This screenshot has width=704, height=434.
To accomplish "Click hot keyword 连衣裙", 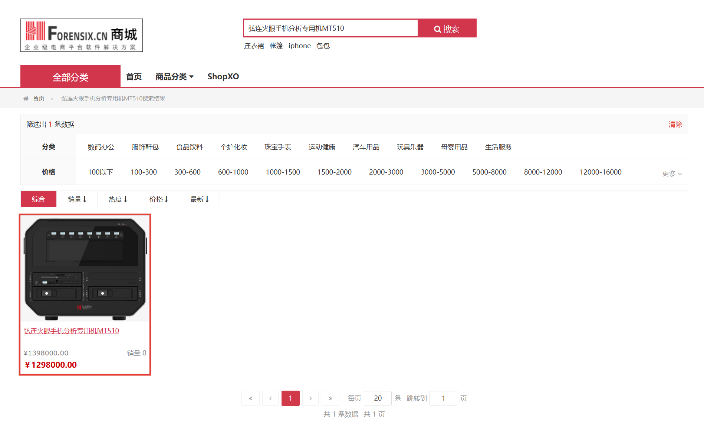I will [x=254, y=46].
